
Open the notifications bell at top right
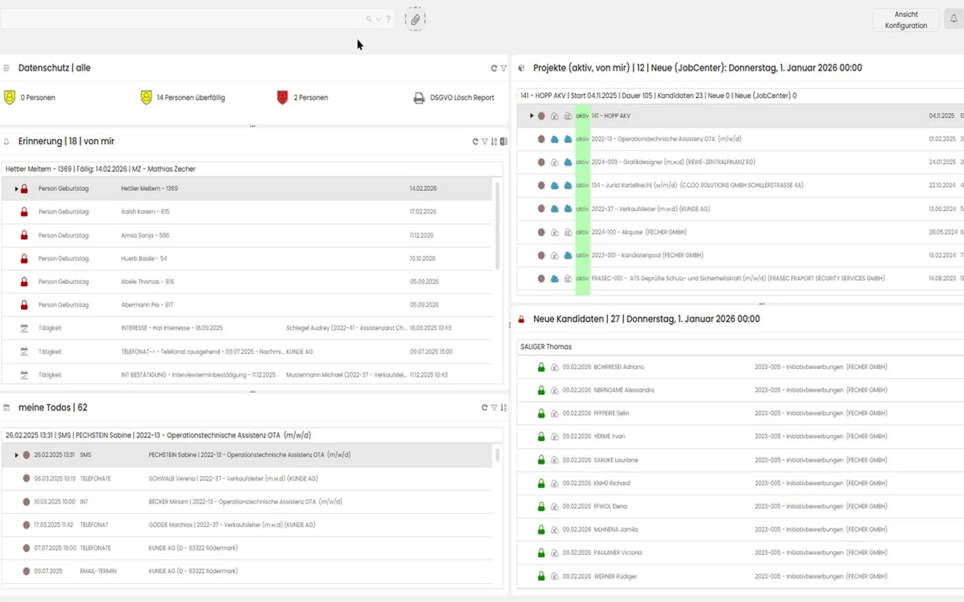954,19
